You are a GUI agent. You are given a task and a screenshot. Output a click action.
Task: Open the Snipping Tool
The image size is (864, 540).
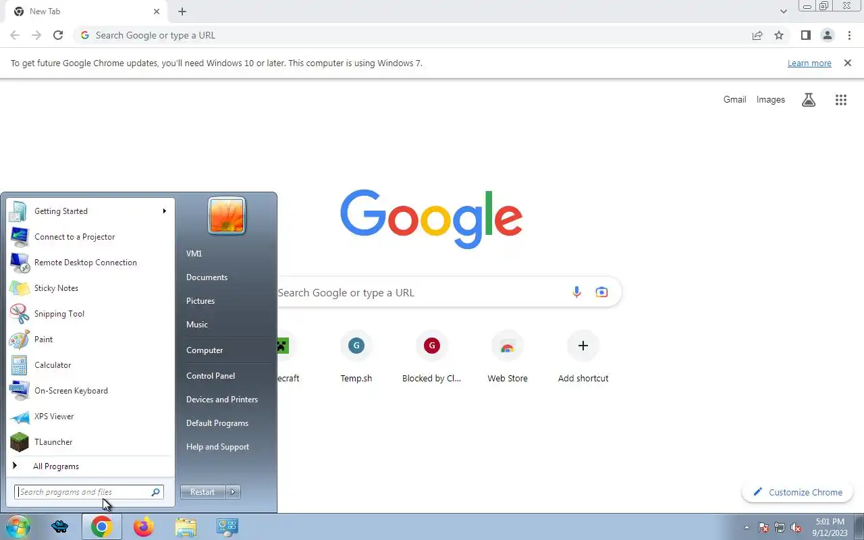[90, 314]
